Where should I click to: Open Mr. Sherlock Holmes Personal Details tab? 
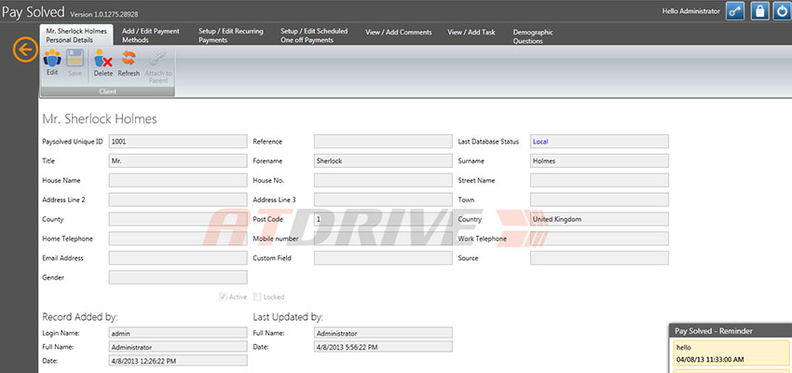point(76,35)
